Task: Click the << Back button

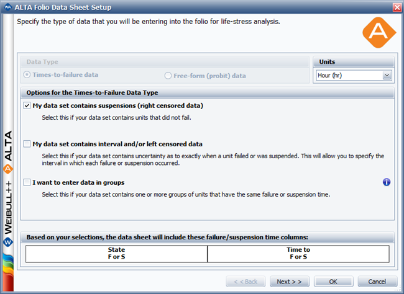Action: click(246, 281)
